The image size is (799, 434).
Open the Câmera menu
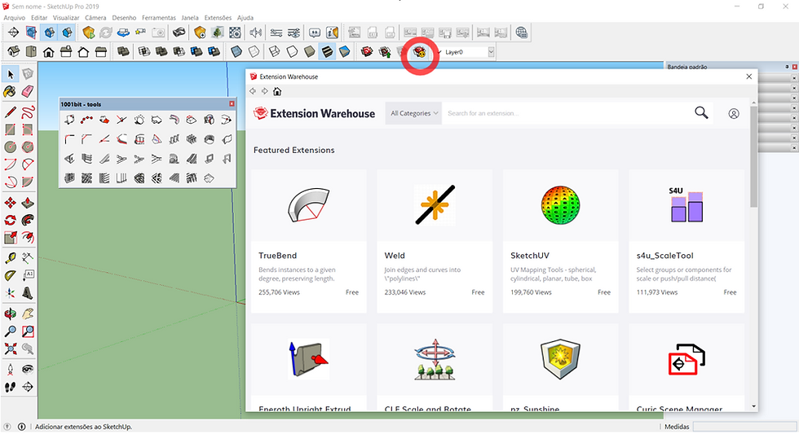tap(96, 18)
